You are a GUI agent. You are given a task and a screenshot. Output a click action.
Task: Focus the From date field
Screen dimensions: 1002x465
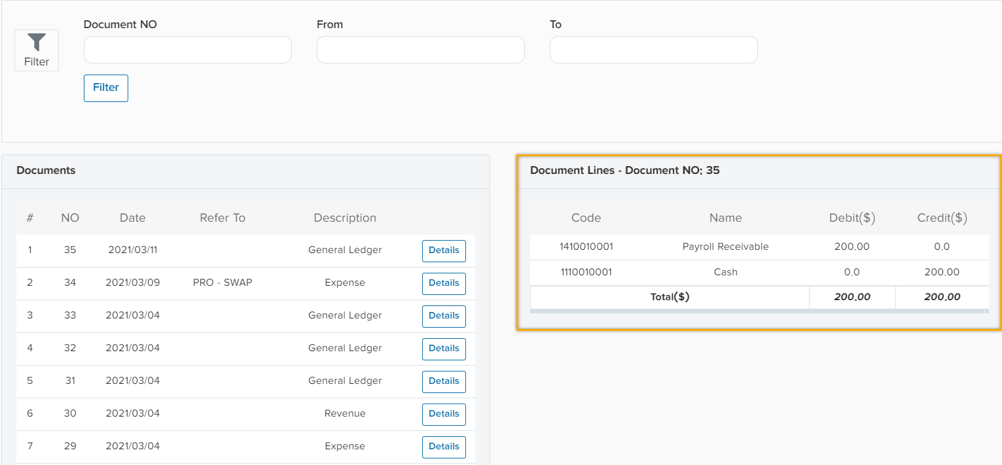tap(420, 50)
